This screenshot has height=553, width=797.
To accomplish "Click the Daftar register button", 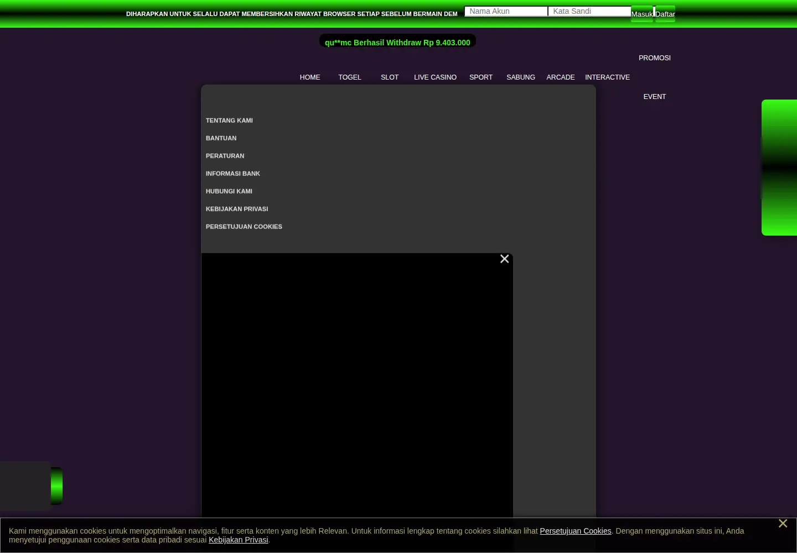I will pyautogui.click(x=665, y=14).
